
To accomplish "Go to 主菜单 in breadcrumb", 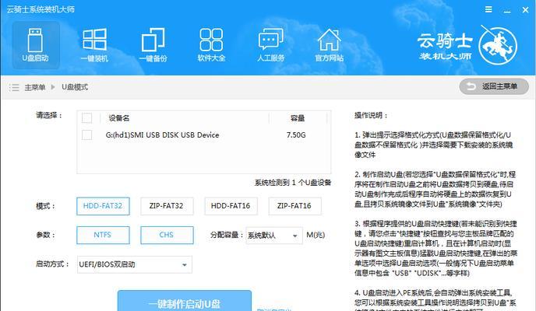I will tap(35, 87).
